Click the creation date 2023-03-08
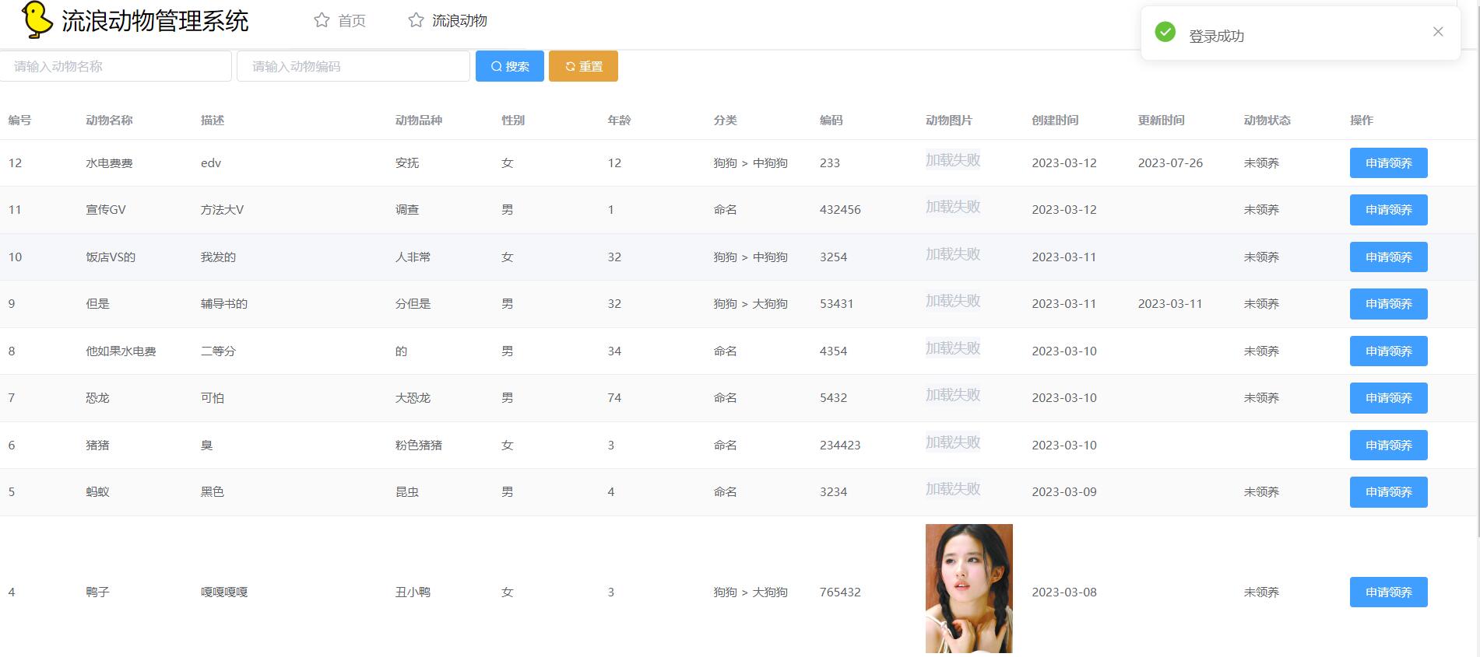This screenshot has width=1480, height=657. click(1064, 592)
